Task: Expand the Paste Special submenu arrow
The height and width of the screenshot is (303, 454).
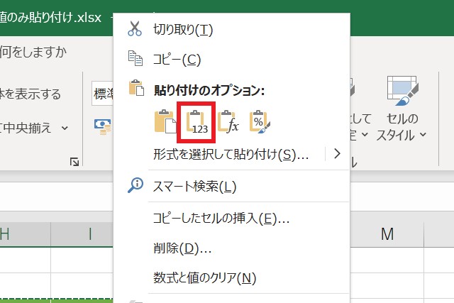Action: pos(337,154)
